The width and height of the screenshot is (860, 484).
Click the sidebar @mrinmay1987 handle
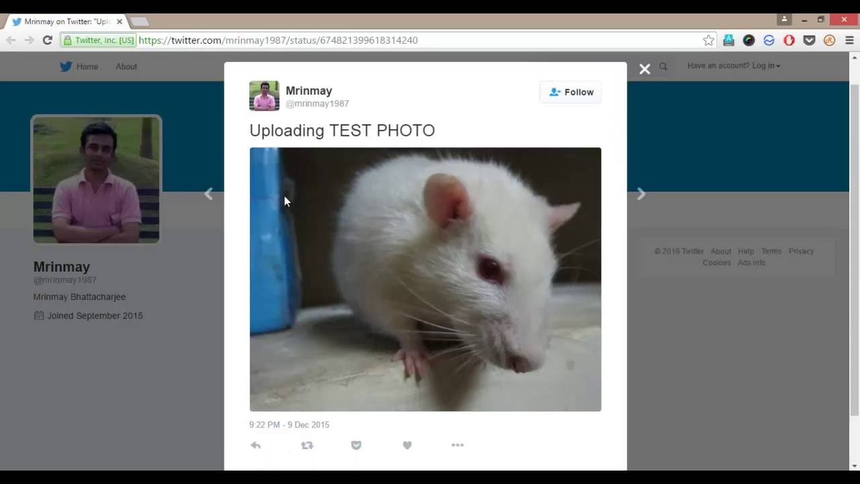pos(65,280)
